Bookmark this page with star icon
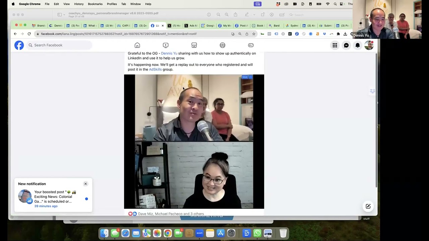This screenshot has height=241, width=429. coord(254,34)
